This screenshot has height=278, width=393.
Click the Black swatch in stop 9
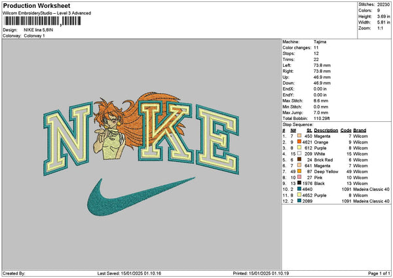coord(299,183)
